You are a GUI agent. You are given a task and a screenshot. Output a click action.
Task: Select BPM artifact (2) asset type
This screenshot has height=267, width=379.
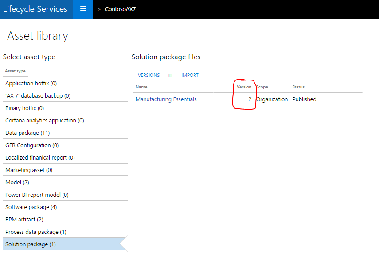tap(24, 220)
